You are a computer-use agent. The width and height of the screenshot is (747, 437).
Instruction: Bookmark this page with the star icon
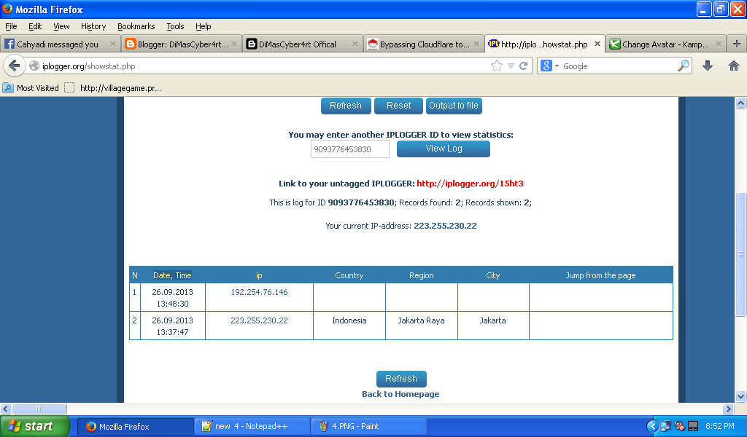click(x=496, y=66)
